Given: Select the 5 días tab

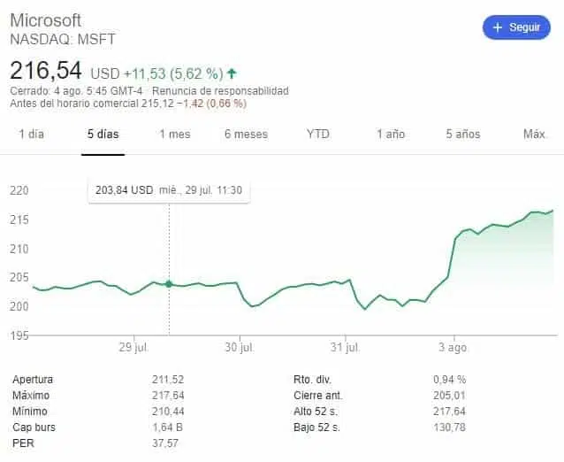Looking at the screenshot, I should 103,135.
